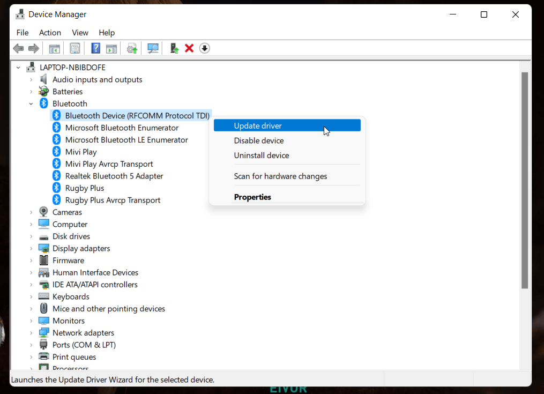Toggle the Show/Hide Console Tree toolbar icon
Image resolution: width=544 pixels, height=394 pixels.
pyautogui.click(x=55, y=49)
